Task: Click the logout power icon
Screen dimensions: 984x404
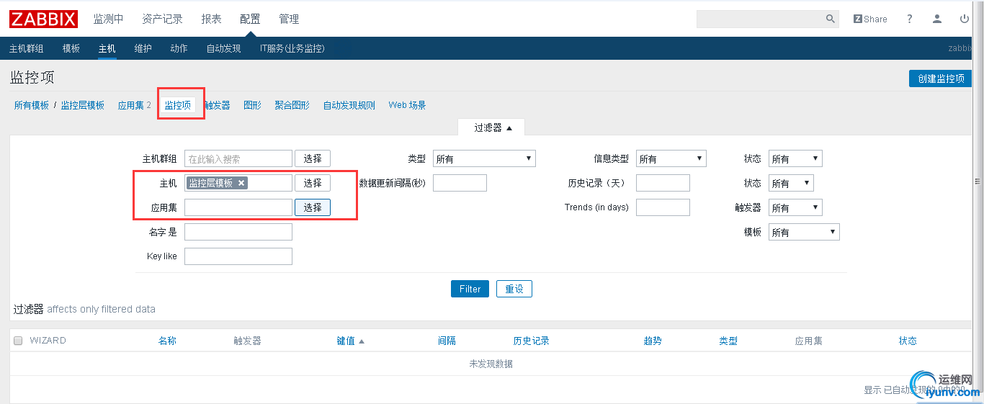Action: pos(965,19)
